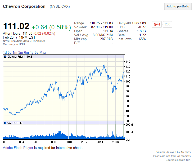Click the After Hours 111.00 value
Image resolution: width=194 pixels, height=164 pixels.
[28, 34]
